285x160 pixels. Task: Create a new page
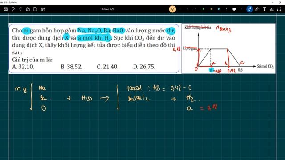tap(35, 9)
